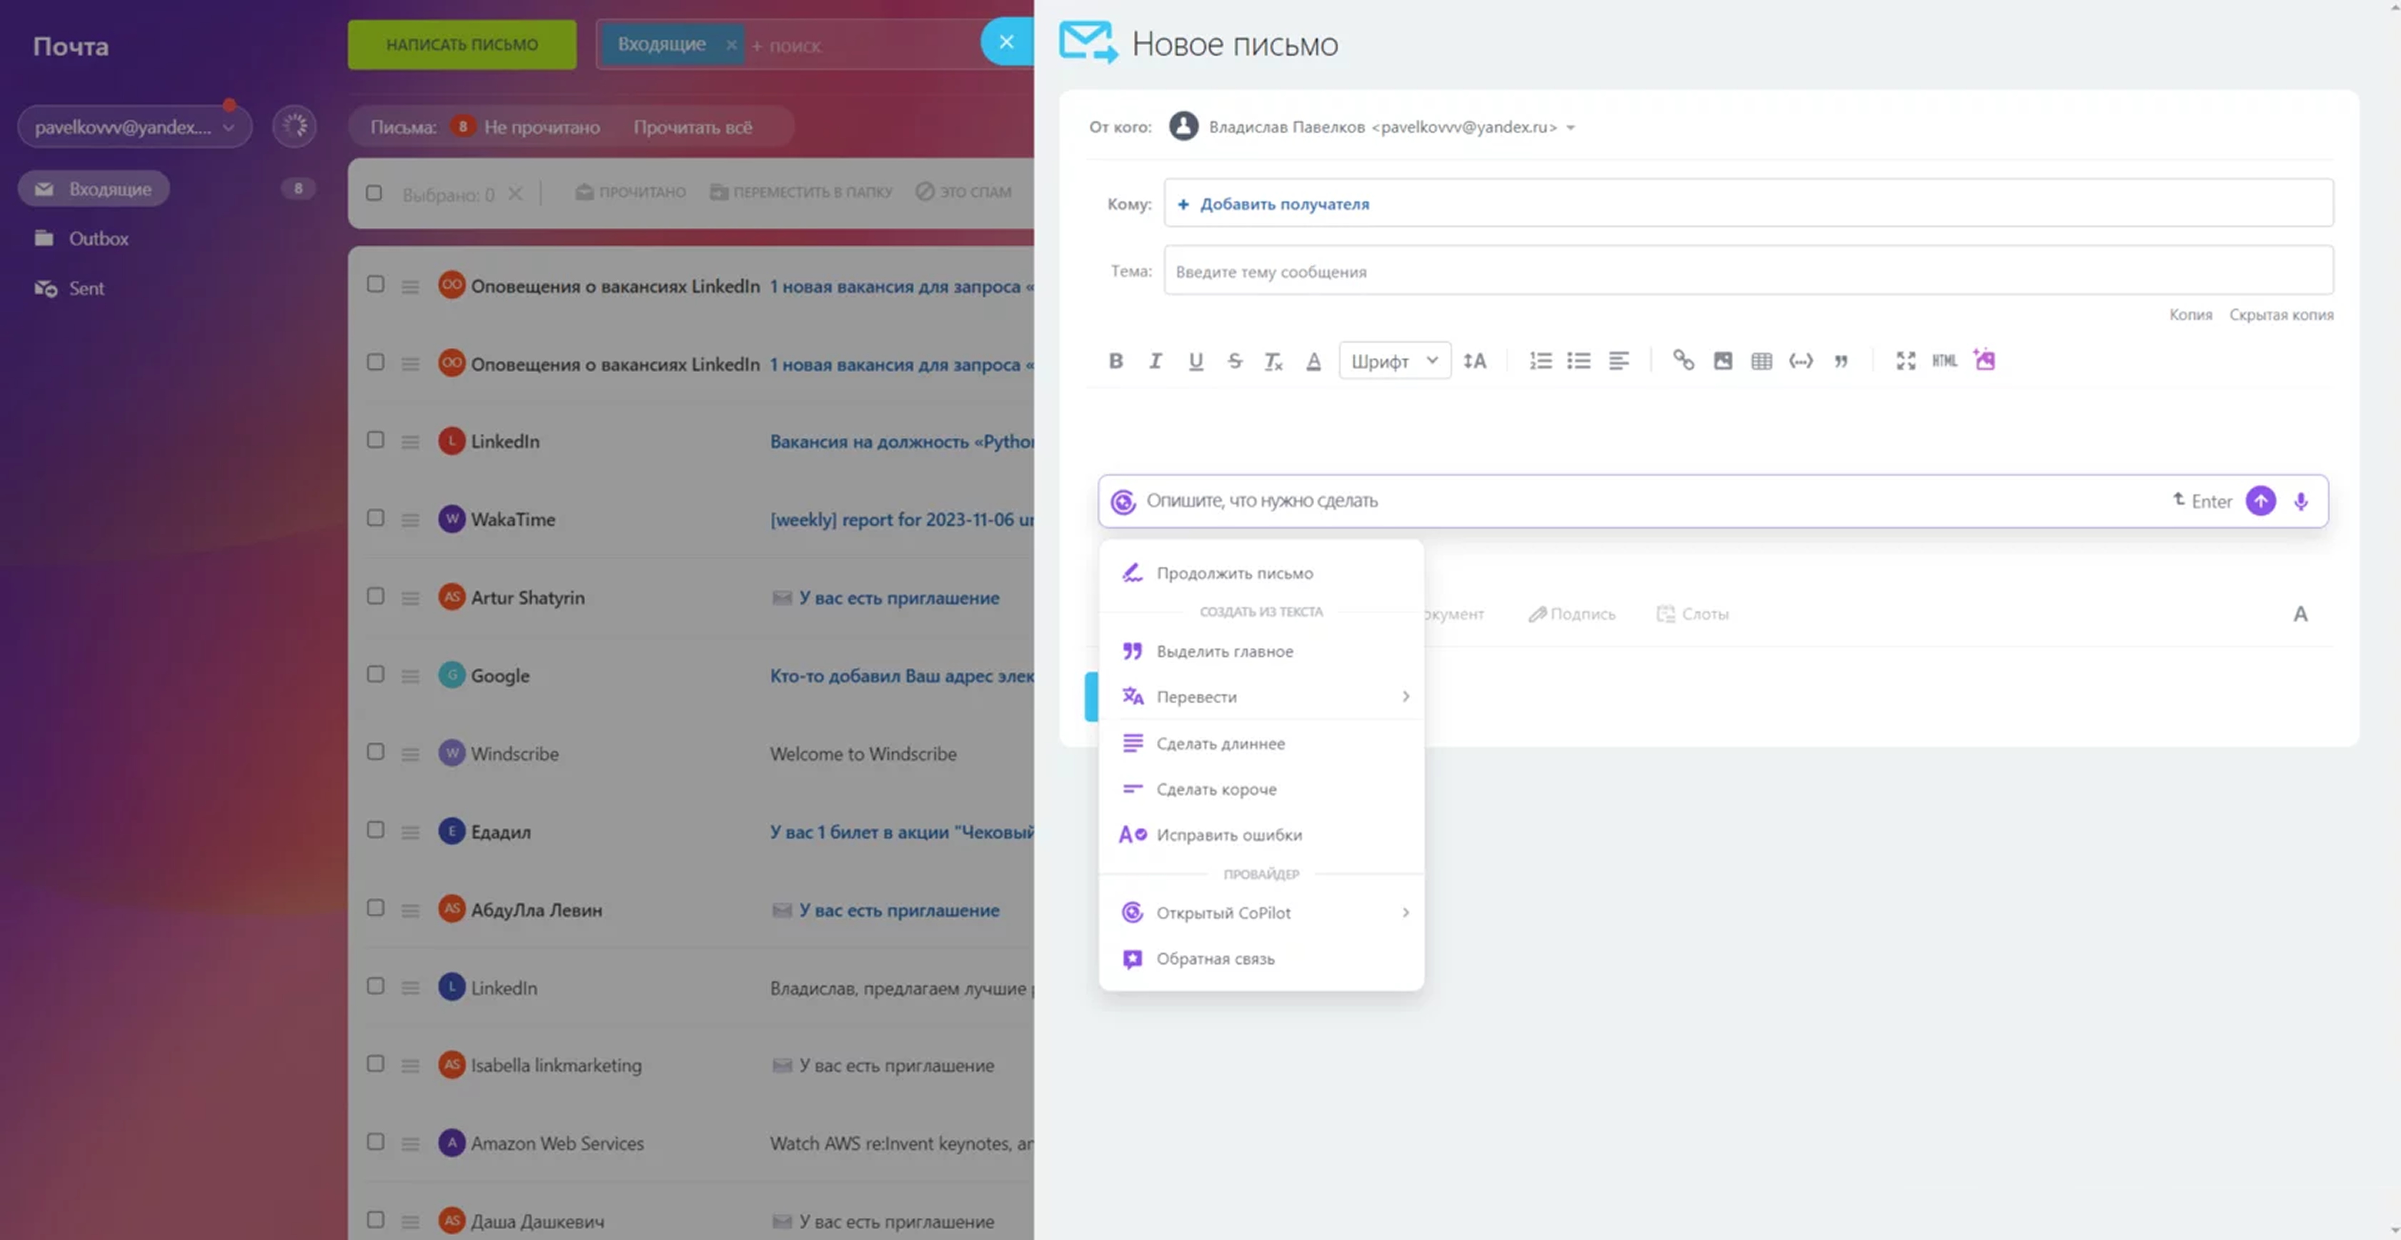Click the microphone voice input icon
Image resolution: width=2401 pixels, height=1240 pixels.
click(x=2300, y=501)
